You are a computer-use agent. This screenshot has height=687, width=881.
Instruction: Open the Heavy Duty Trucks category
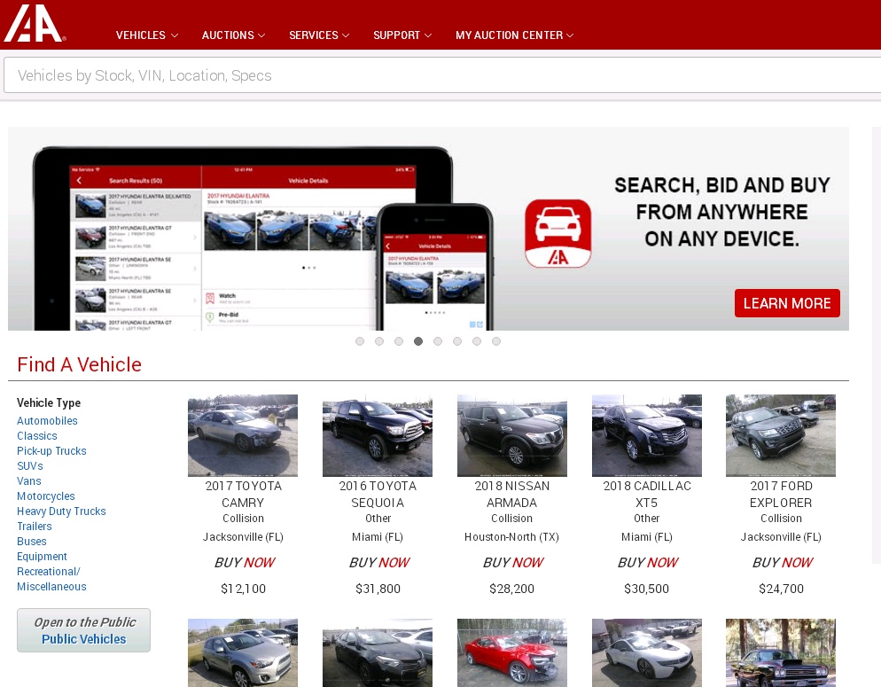pyautogui.click(x=61, y=511)
